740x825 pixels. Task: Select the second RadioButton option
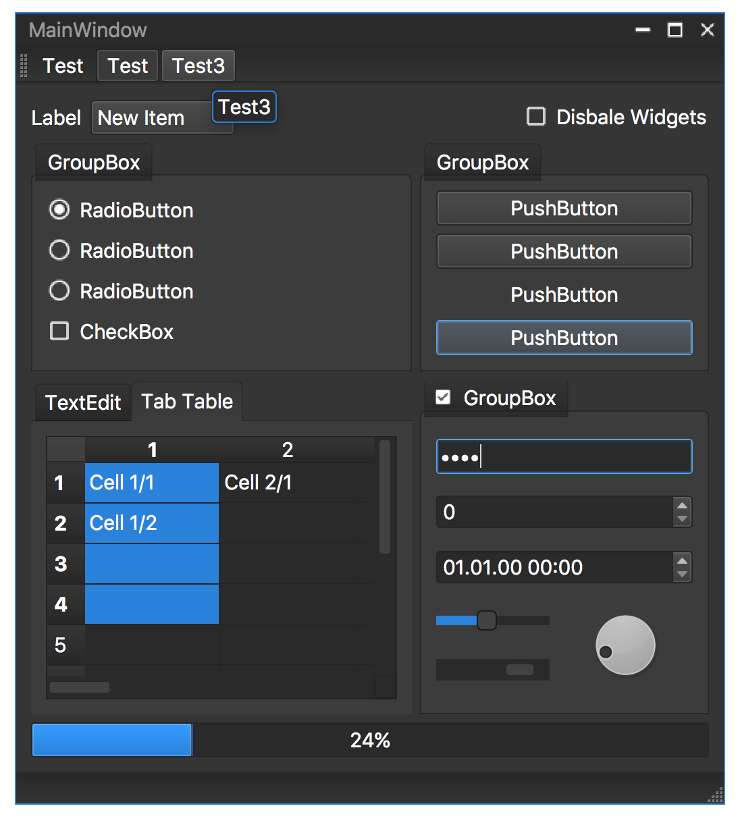[x=59, y=250]
